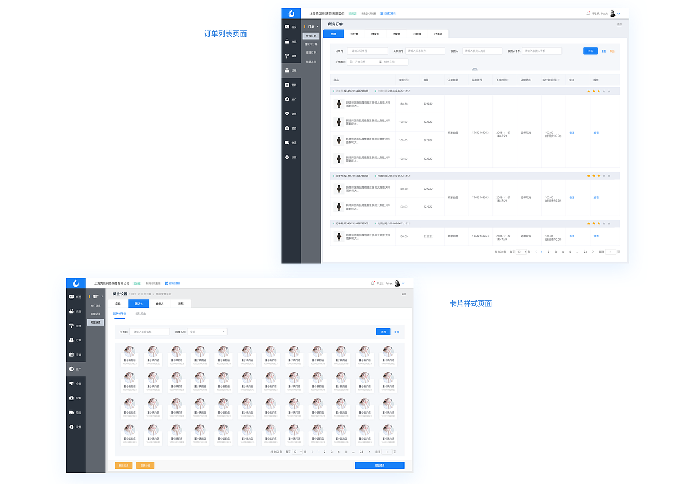
Task: Select 订单 icon in order list sidebar
Action: click(287, 70)
